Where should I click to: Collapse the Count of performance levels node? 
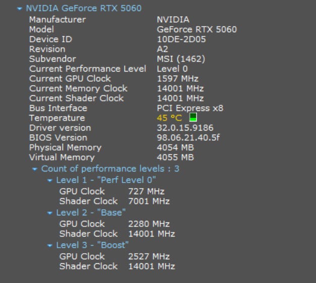pos(35,169)
